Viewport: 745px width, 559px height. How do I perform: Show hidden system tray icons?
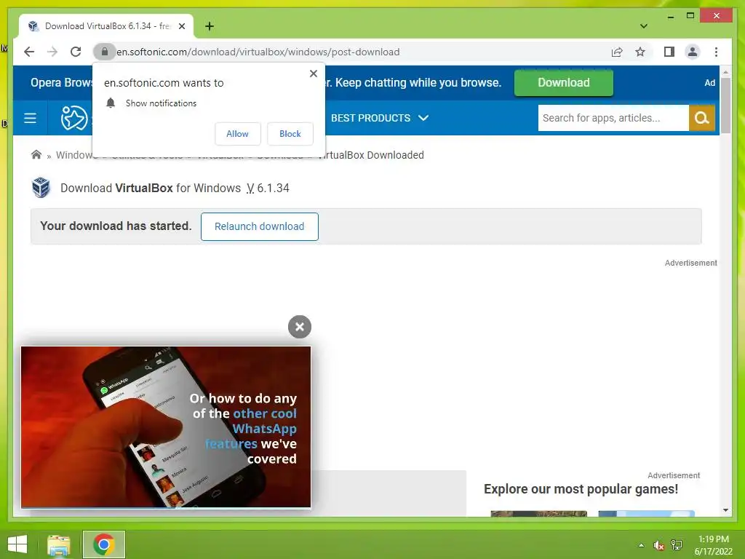coord(641,545)
